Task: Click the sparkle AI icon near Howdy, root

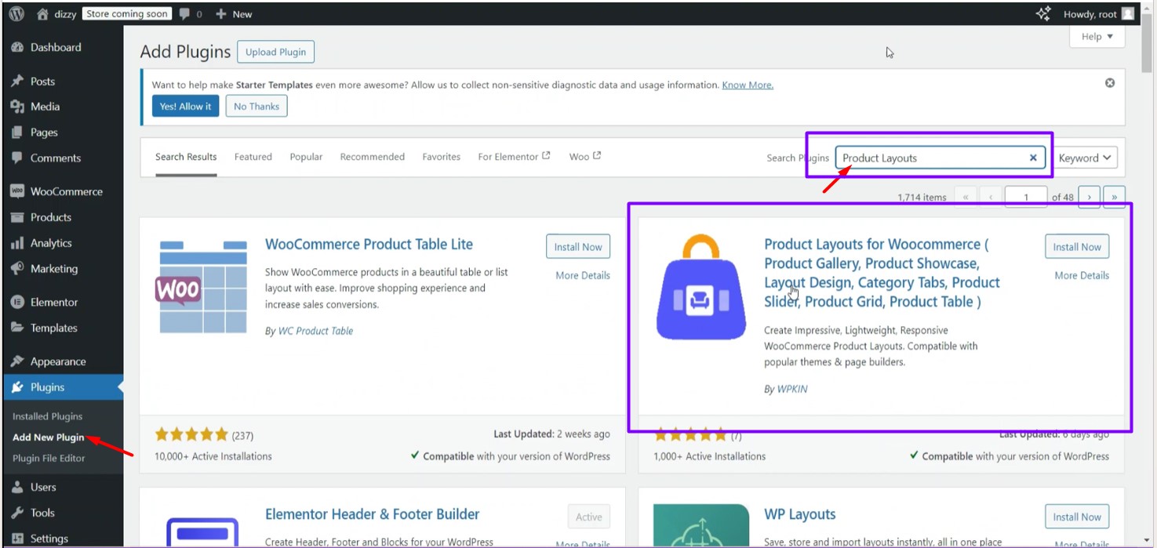Action: coord(1042,13)
